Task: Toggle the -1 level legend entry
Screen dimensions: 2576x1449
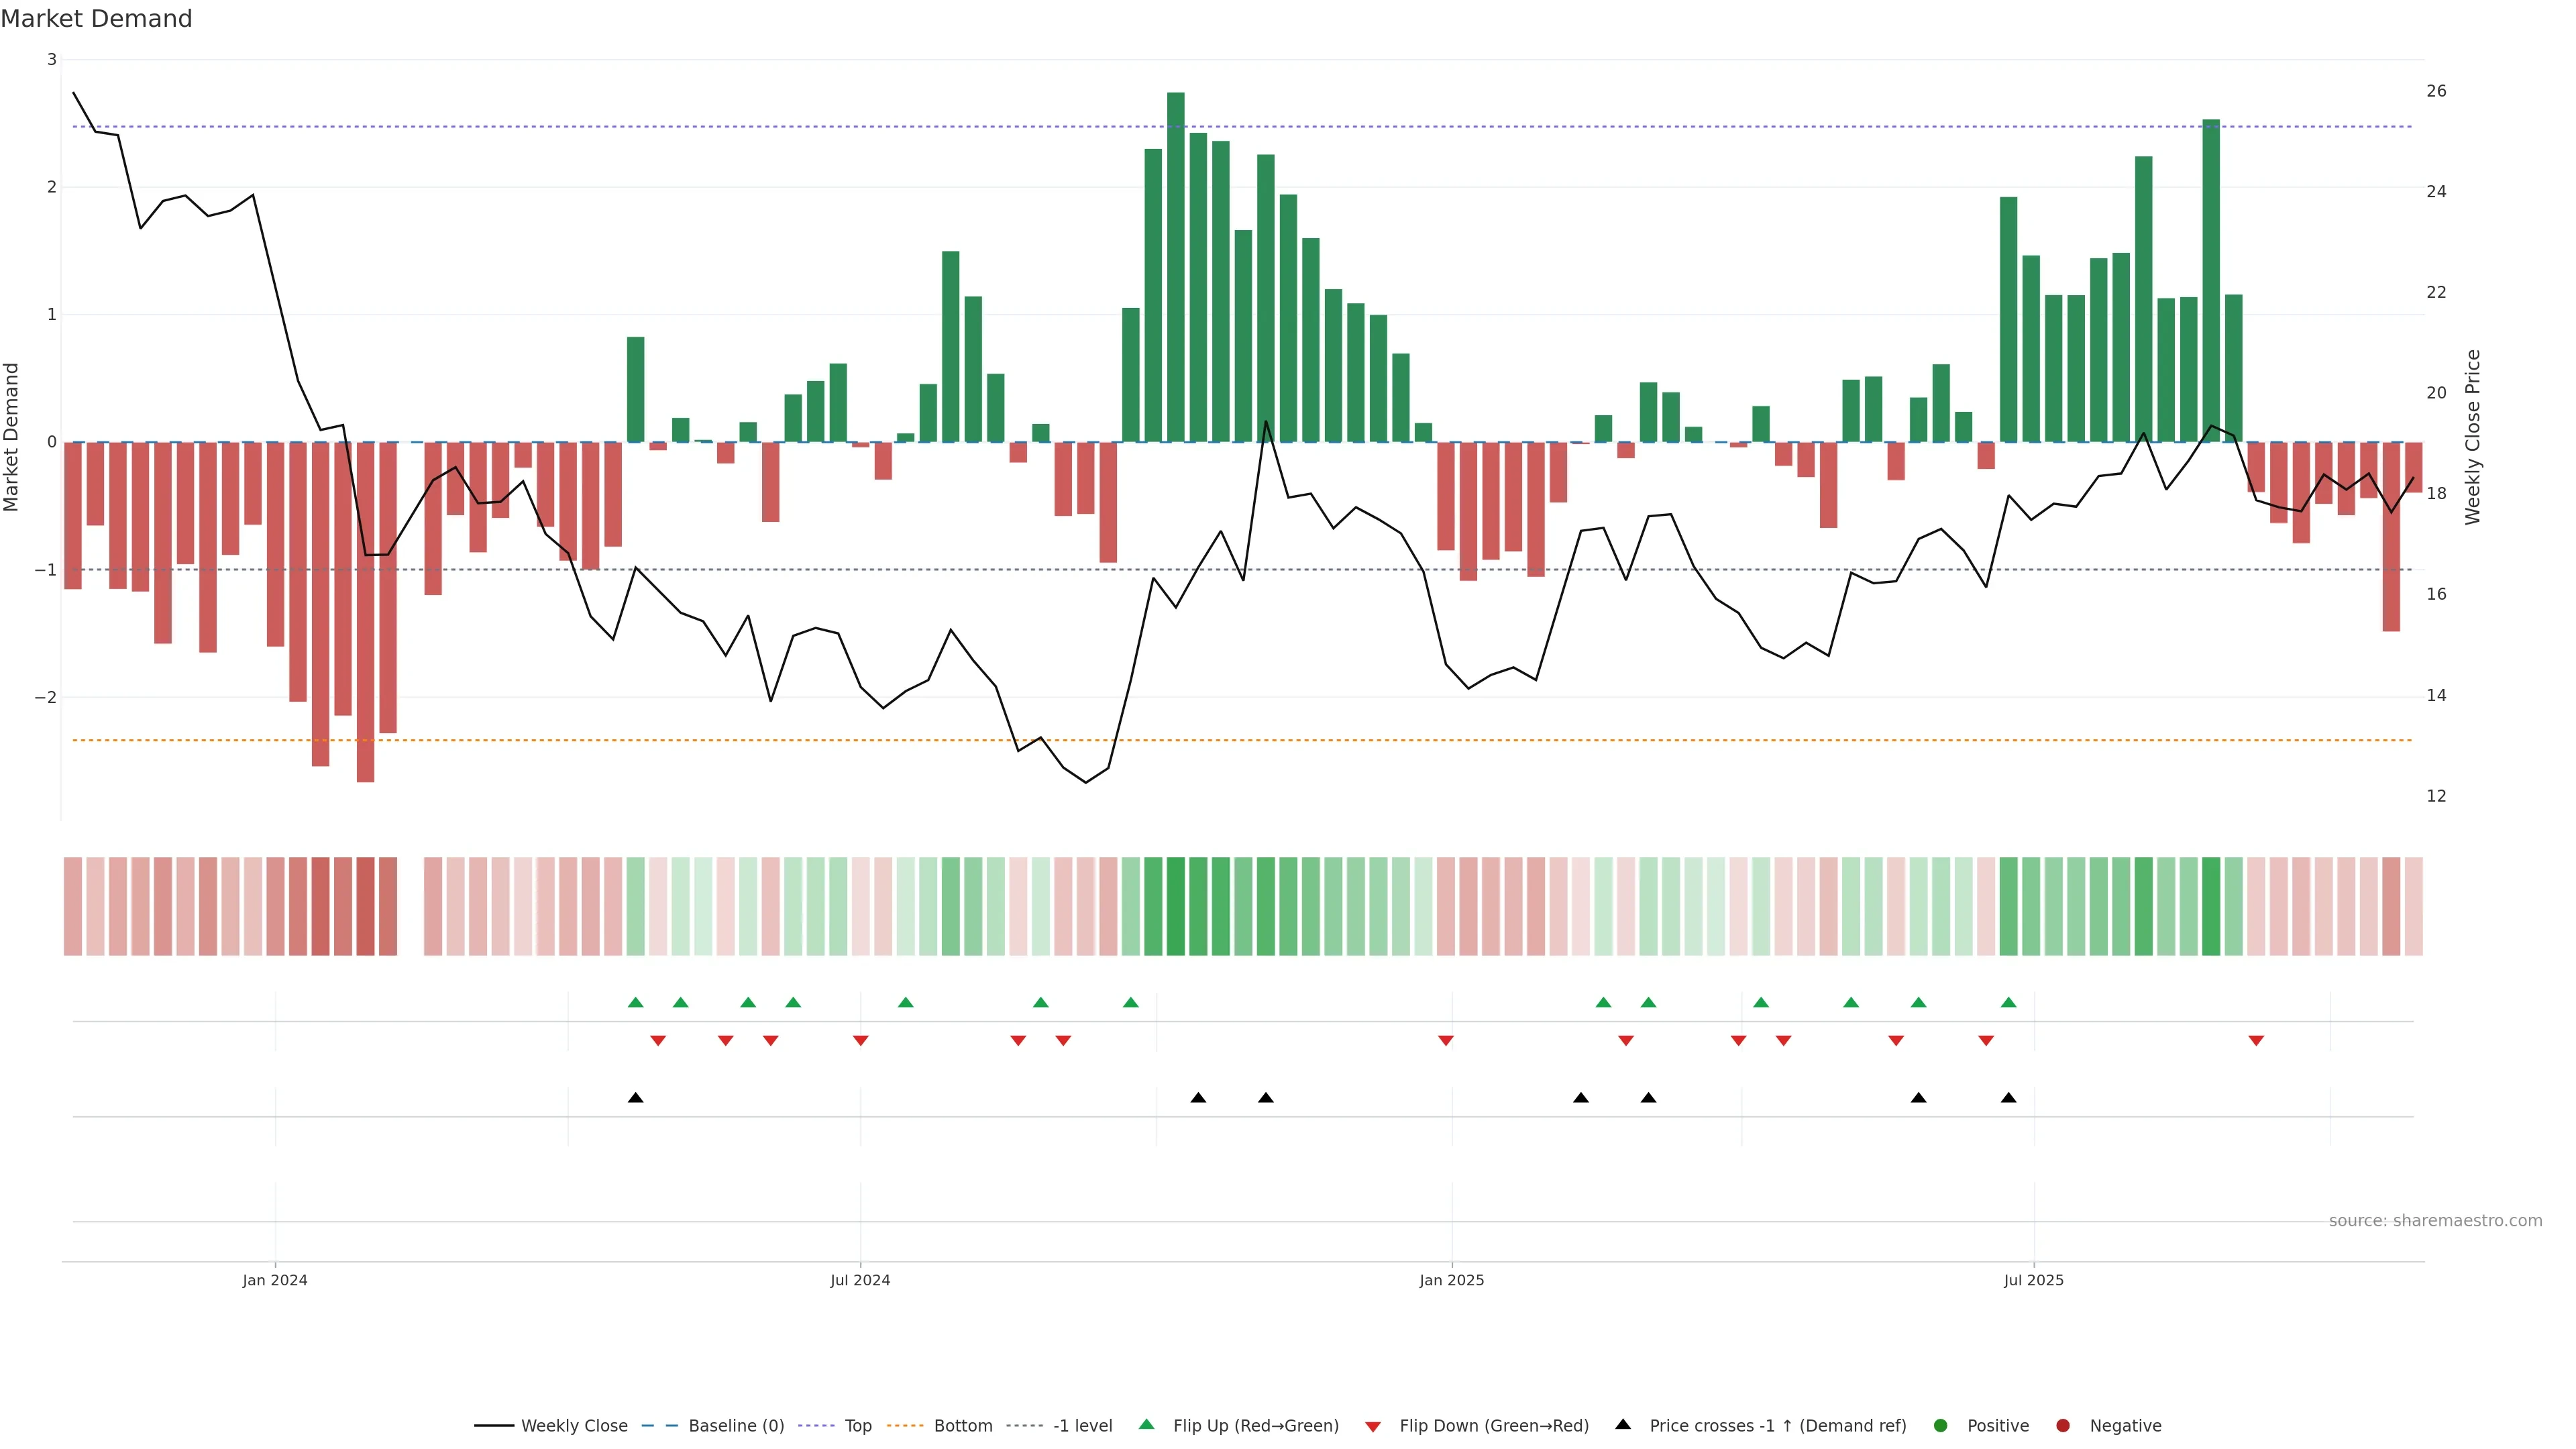Action: pos(1082,1426)
